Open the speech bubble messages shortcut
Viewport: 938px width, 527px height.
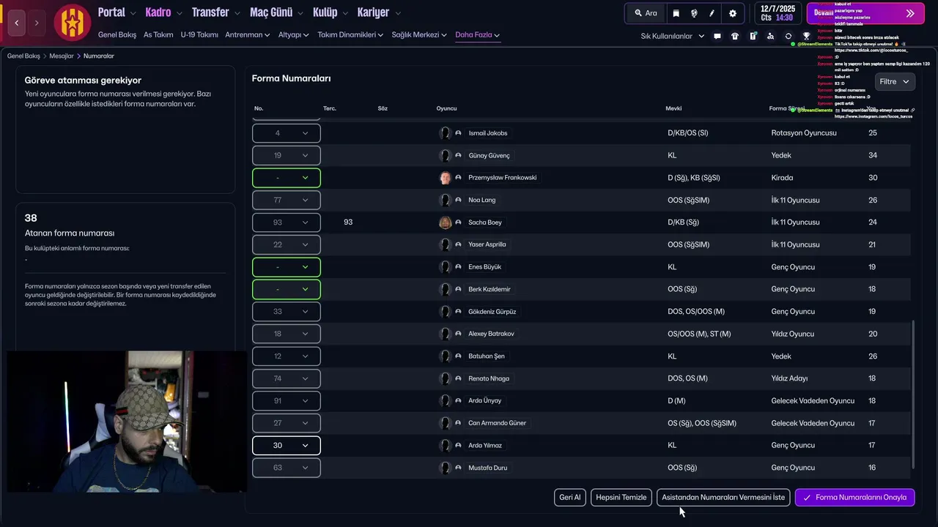coord(717,36)
